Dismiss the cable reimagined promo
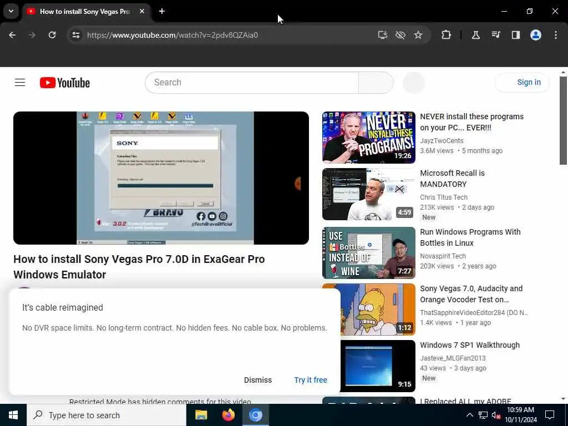This screenshot has width=568, height=426. pyautogui.click(x=257, y=380)
